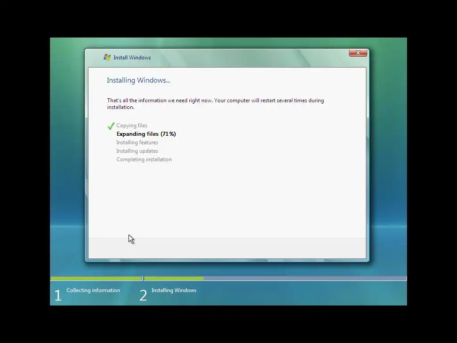Click the green checkmark beside Copying files

[x=111, y=126]
